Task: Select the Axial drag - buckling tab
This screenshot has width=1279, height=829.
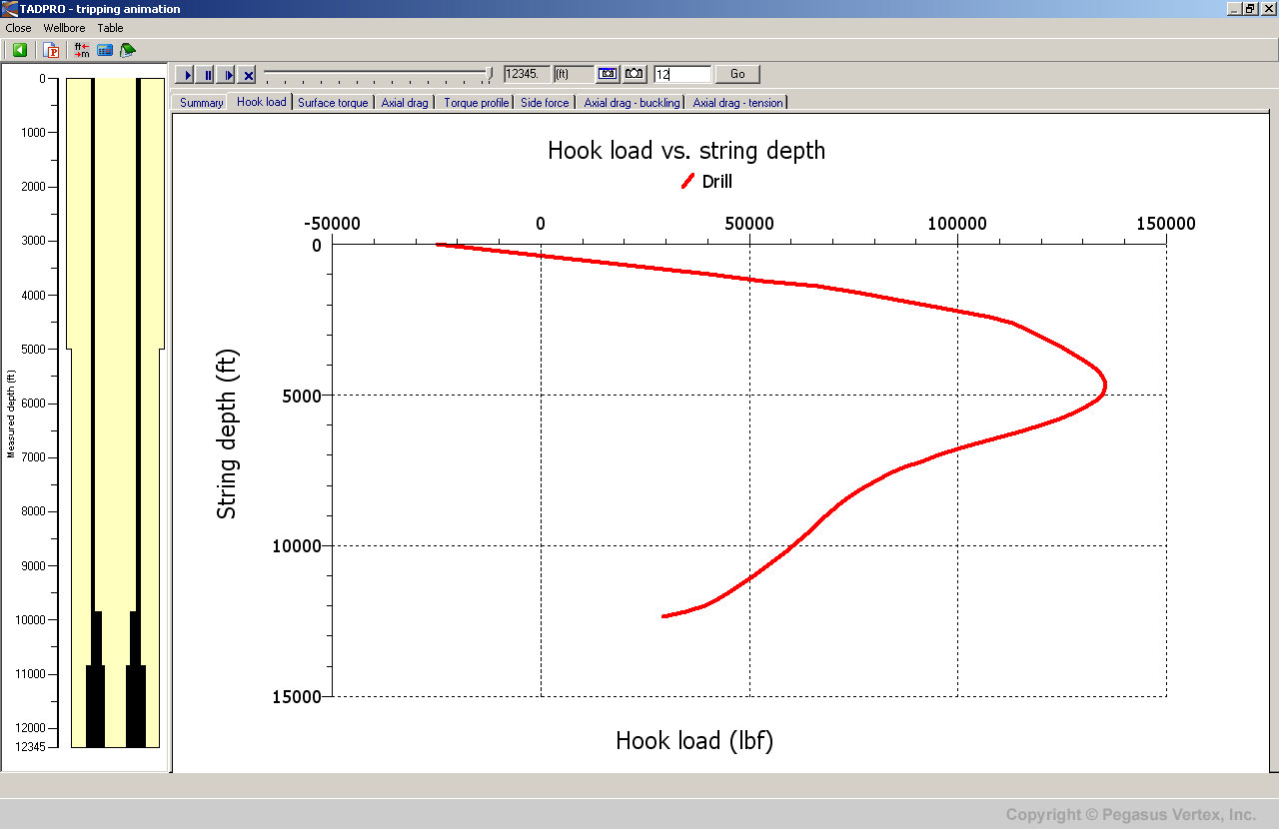Action: tap(631, 102)
